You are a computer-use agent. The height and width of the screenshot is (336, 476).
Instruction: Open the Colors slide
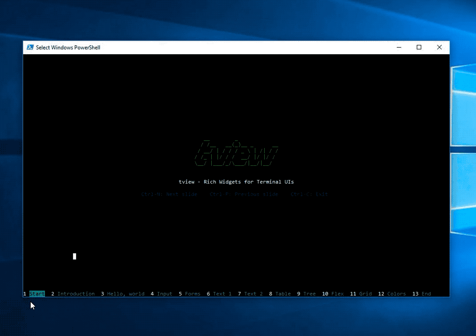[x=396, y=293]
